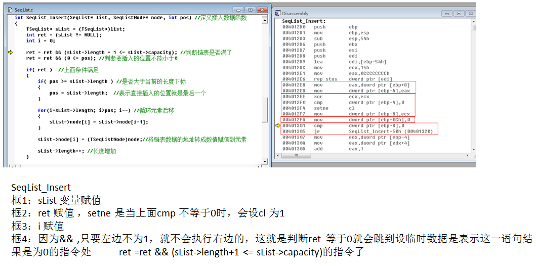Click the Disassembly window title icon
The height and width of the screenshot is (266, 536).
click(277, 13)
